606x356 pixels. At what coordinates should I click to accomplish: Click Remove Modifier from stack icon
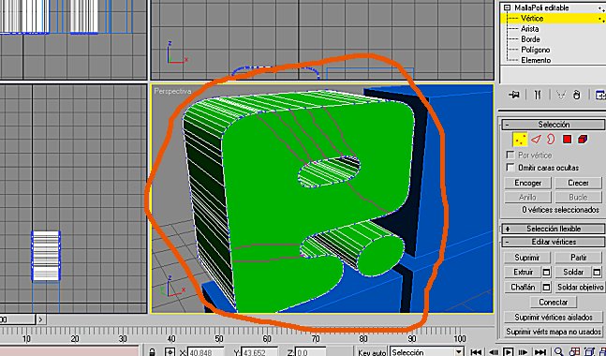(577, 95)
